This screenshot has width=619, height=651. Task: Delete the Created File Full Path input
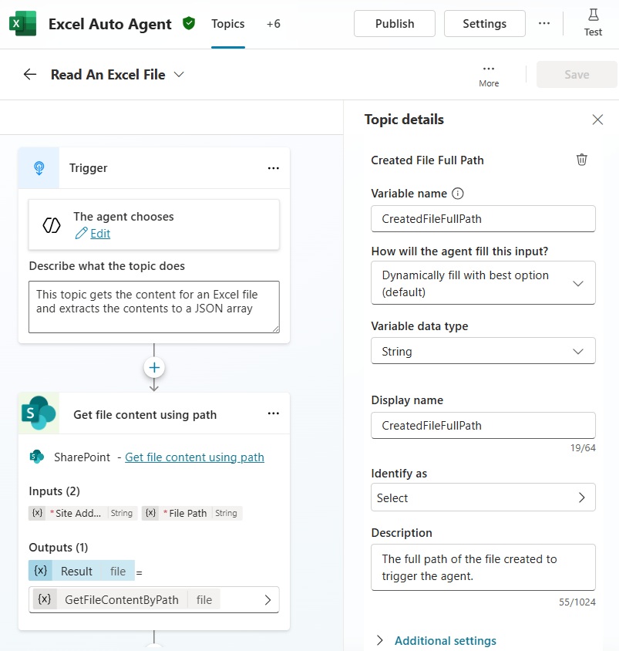[x=582, y=160]
